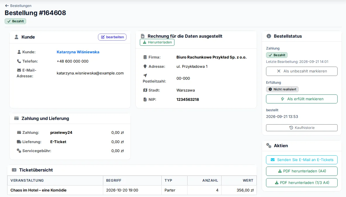Select the order date 2026-09-21 13:53
This screenshot has height=197, width=346.
point(282,116)
